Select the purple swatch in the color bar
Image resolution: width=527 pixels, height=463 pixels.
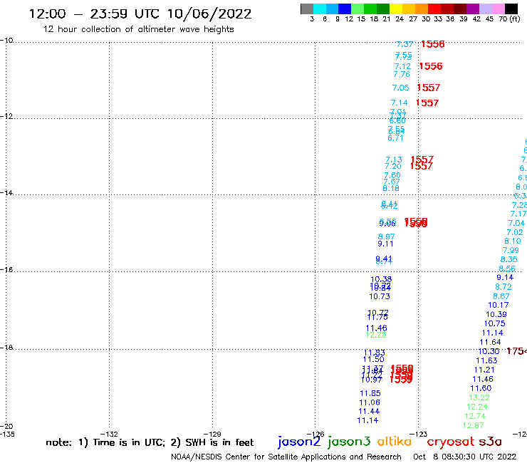pos(473,9)
